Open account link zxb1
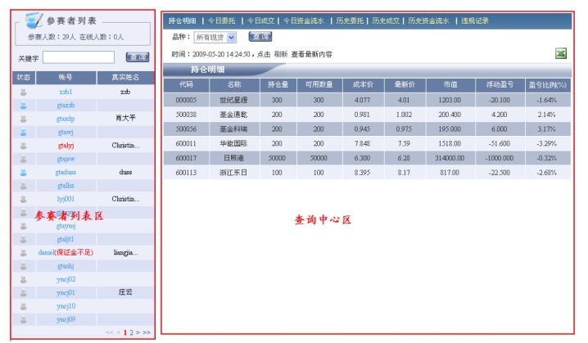The height and width of the screenshot is (343, 588). [66, 92]
